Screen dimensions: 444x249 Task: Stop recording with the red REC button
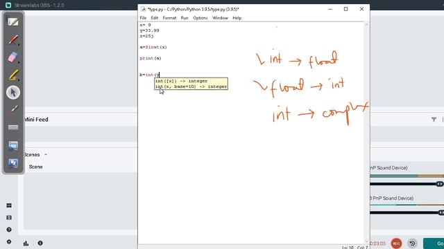[x=396, y=243]
